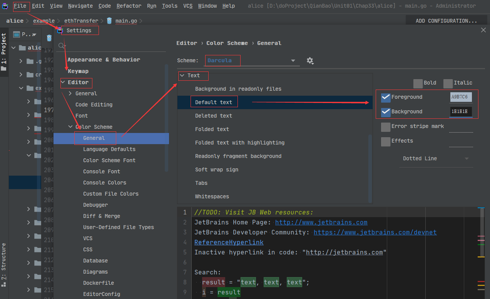Enable the Error stripe mark checkbox
490x299 pixels.
coord(386,127)
